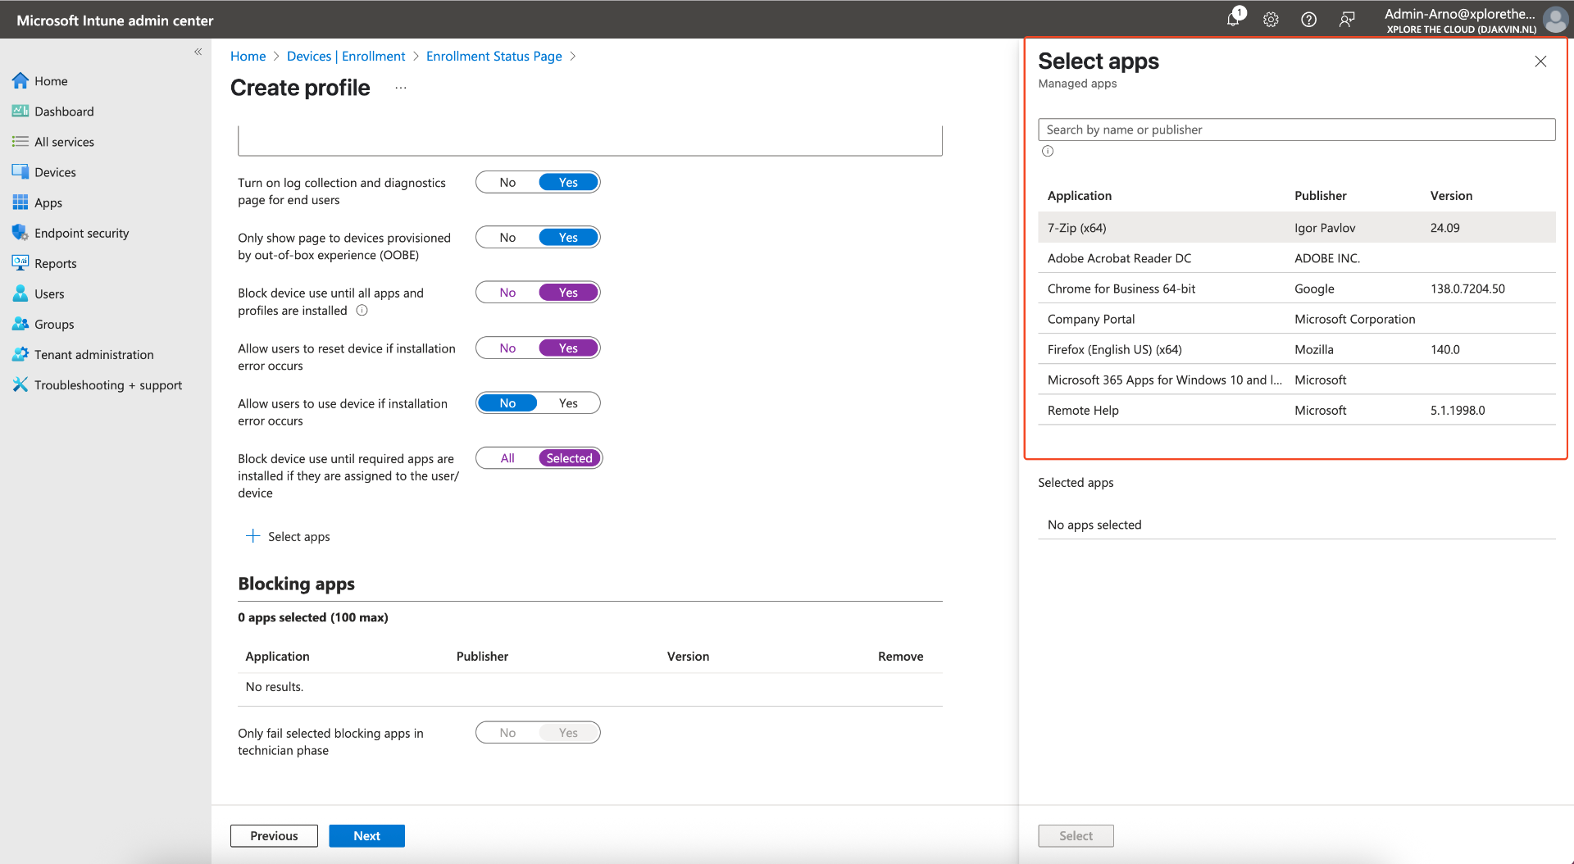Click the info icon next to profiles are installed
1574x864 pixels.
(362, 310)
